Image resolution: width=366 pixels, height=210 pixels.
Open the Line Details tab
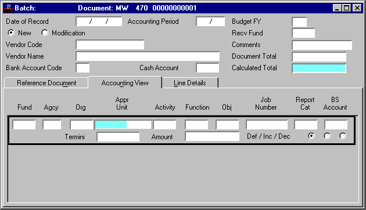click(190, 83)
